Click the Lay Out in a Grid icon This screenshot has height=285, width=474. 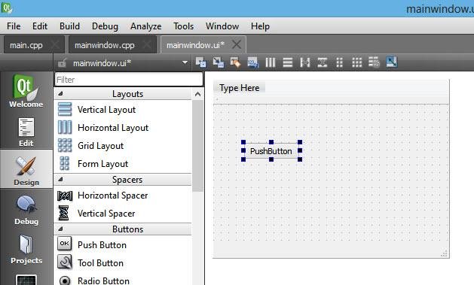pyautogui.click(x=356, y=62)
